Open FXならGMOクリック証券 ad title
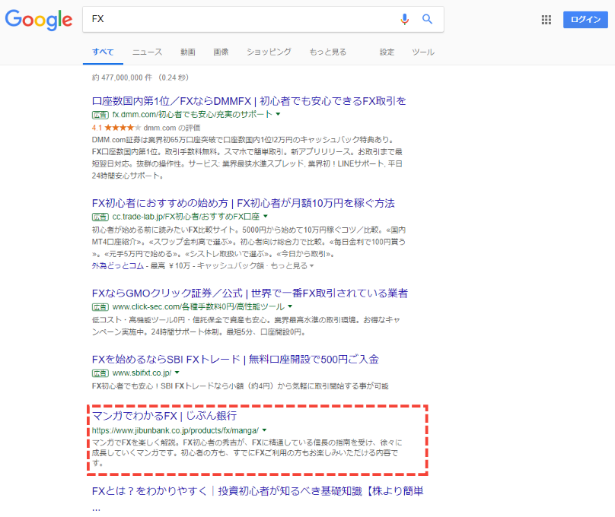This screenshot has width=615, height=517. click(250, 293)
